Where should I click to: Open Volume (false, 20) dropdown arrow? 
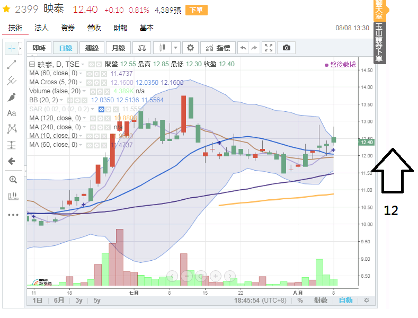pos(84,91)
